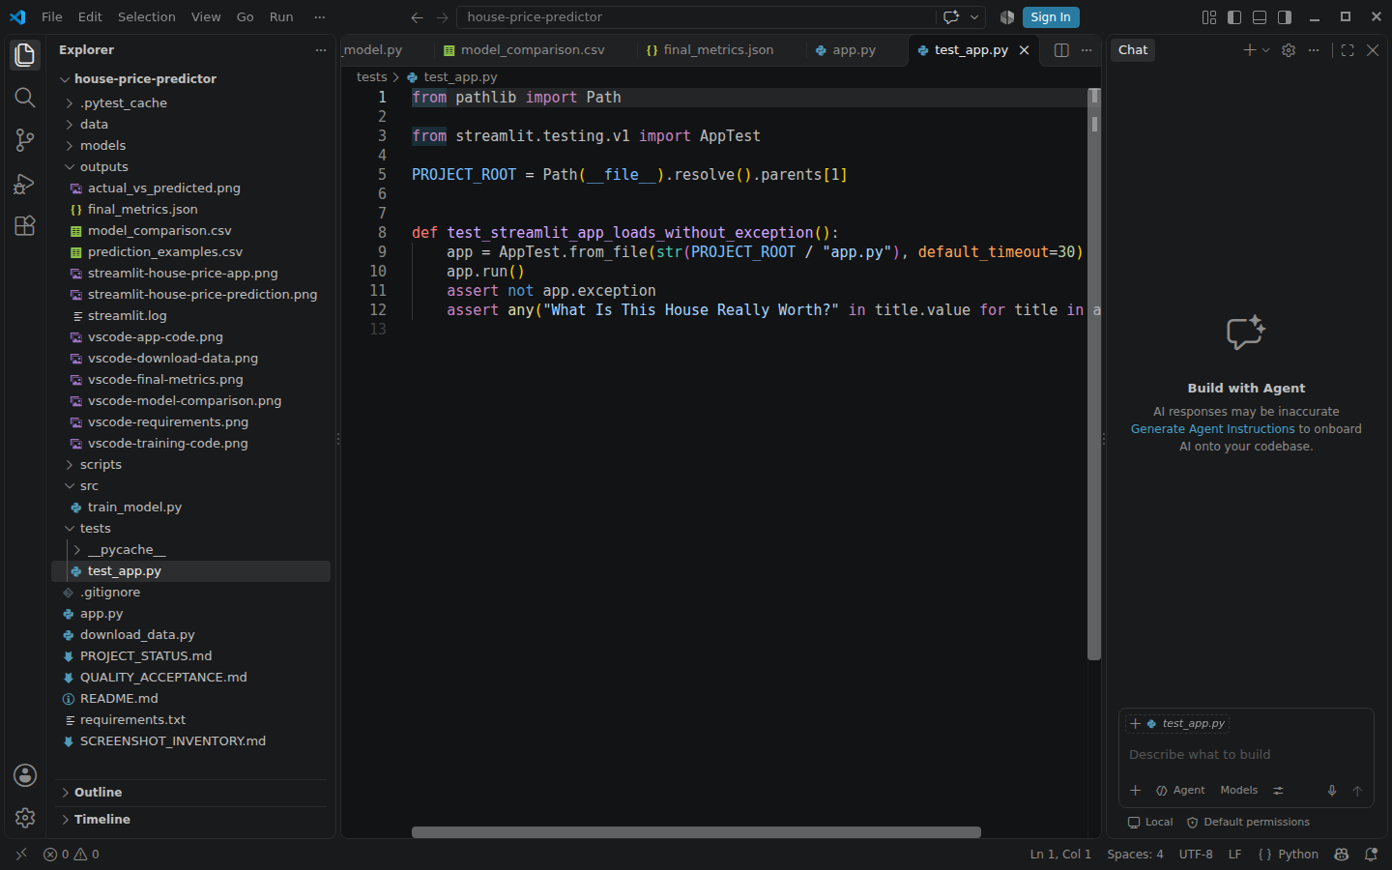Open the Agent mode dropdown

click(x=1180, y=791)
